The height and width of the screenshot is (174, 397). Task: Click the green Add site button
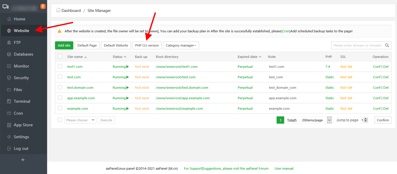pyautogui.click(x=64, y=45)
